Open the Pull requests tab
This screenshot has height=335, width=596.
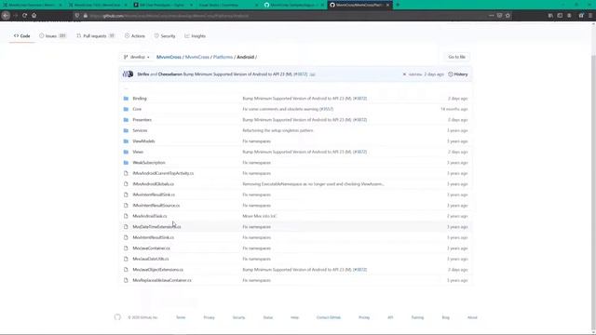(95, 35)
